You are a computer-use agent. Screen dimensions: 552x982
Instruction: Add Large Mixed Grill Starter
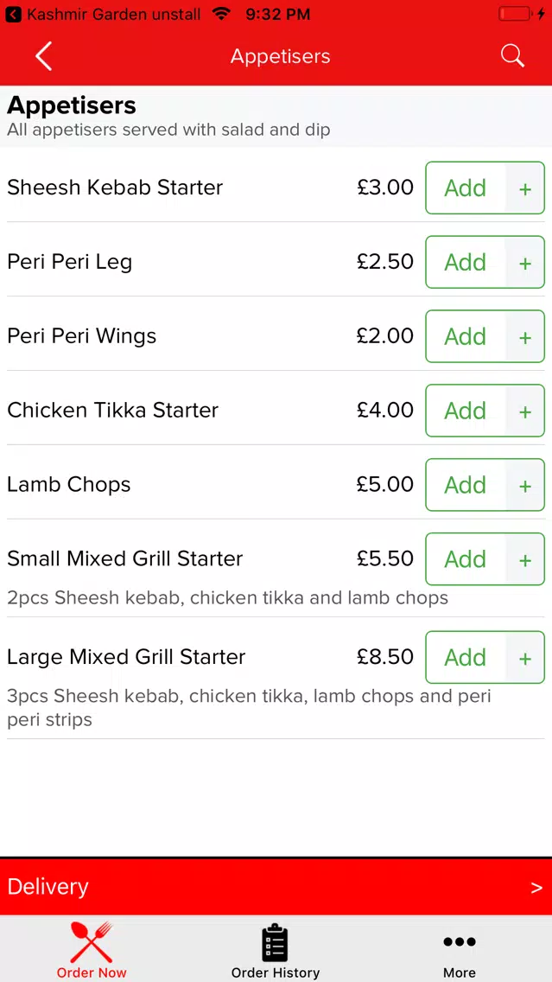point(466,659)
